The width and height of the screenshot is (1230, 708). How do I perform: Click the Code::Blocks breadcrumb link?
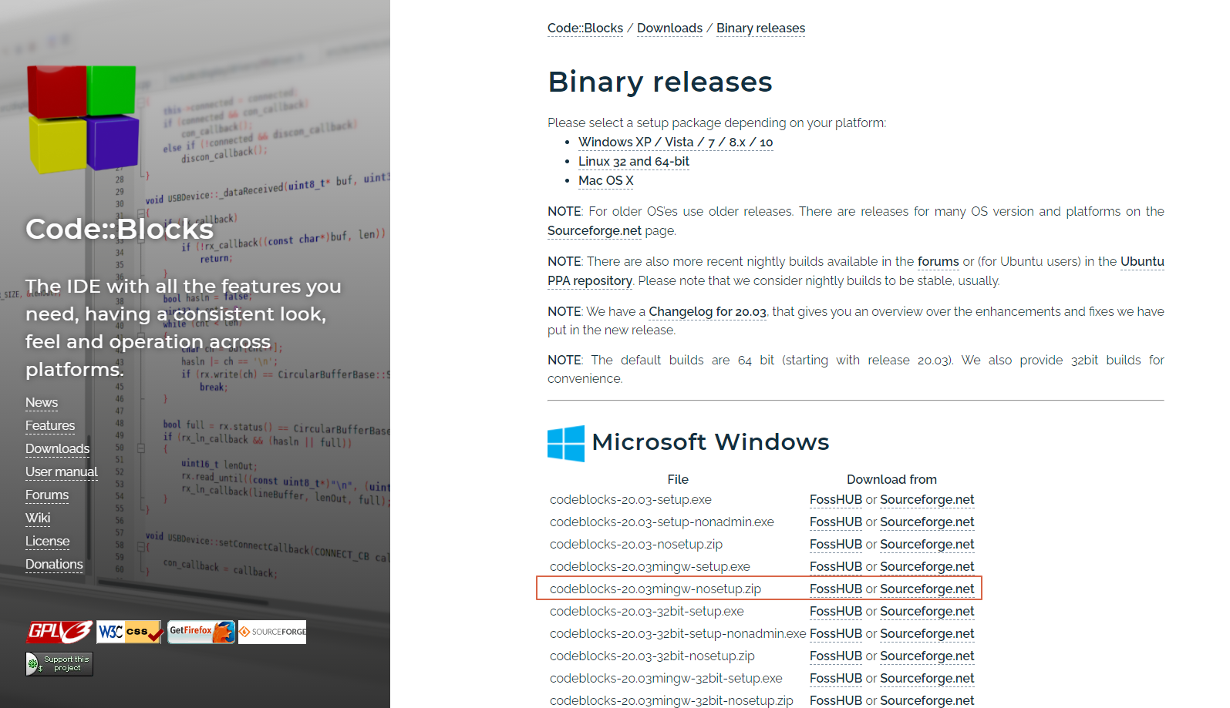(585, 29)
